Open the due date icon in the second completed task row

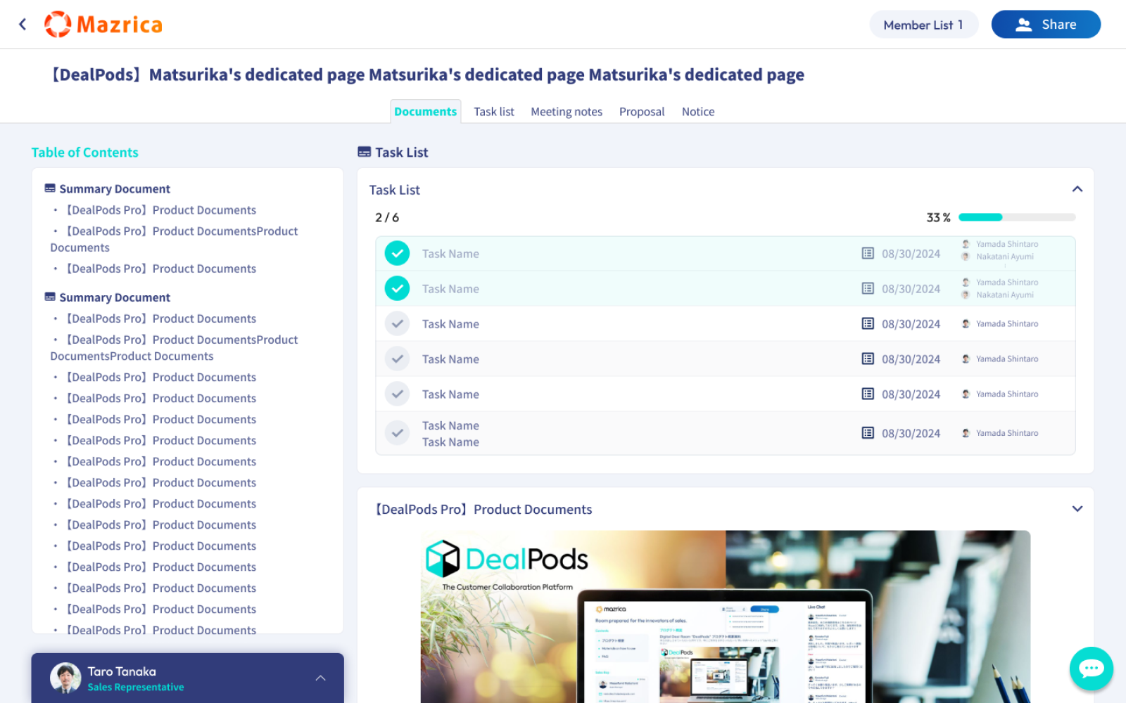868,288
